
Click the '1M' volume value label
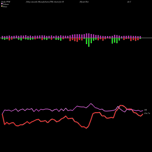[x=145, y=110]
